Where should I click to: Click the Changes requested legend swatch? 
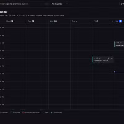[24, 113]
